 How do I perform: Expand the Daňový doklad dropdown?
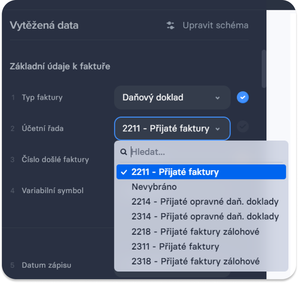pos(172,98)
